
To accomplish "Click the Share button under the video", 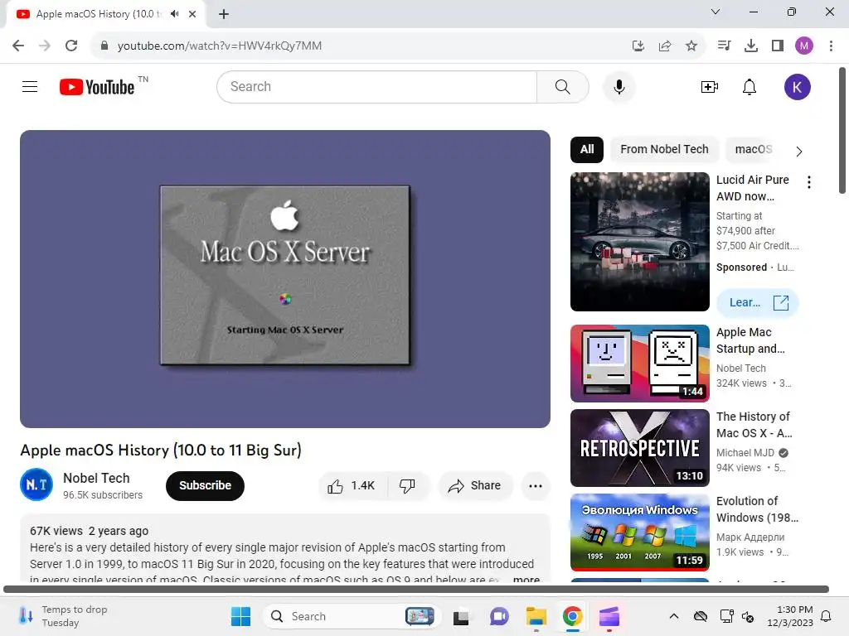I will [x=475, y=485].
